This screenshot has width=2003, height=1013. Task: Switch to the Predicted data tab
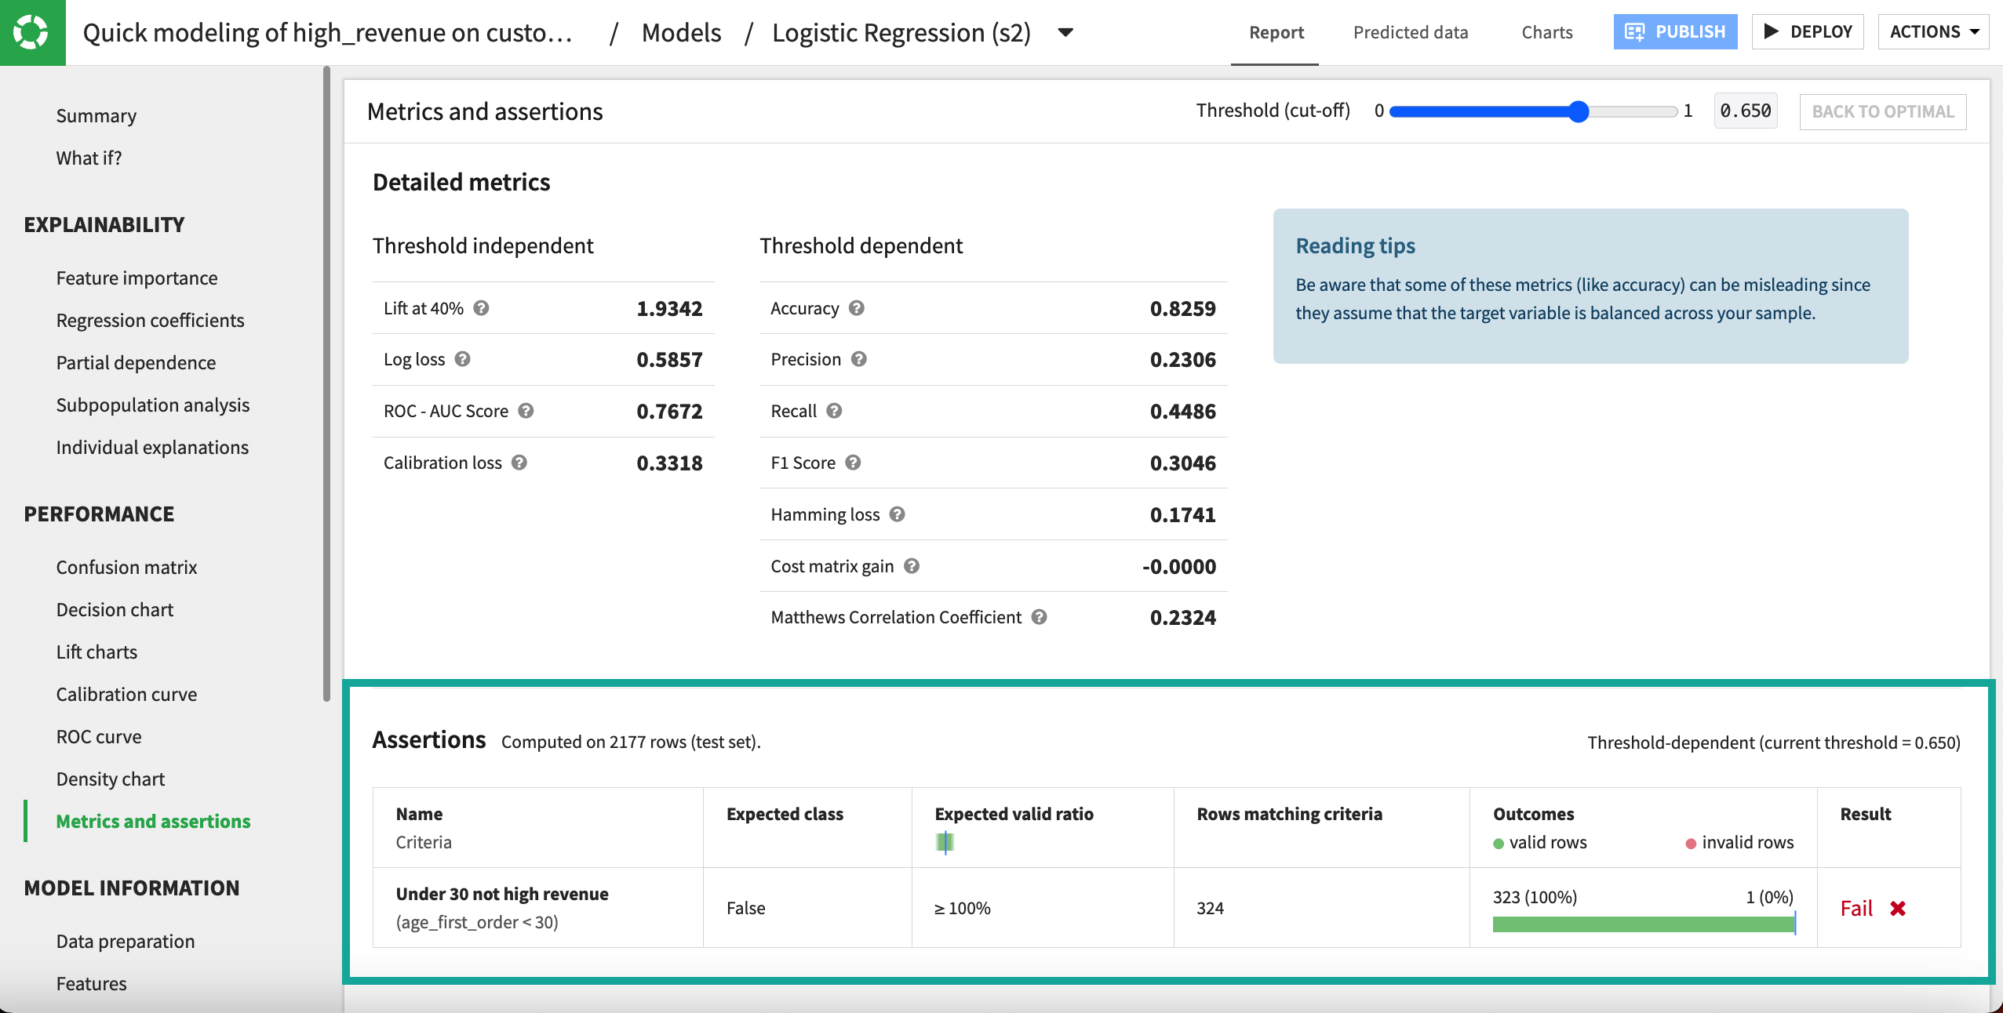(1409, 32)
